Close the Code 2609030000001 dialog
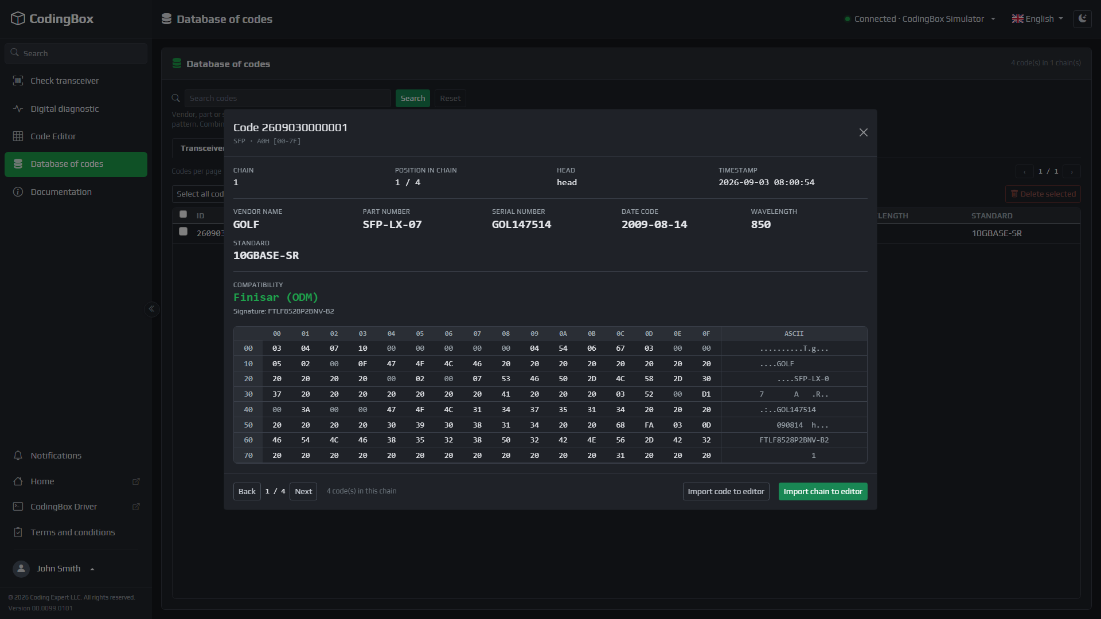 tap(864, 132)
